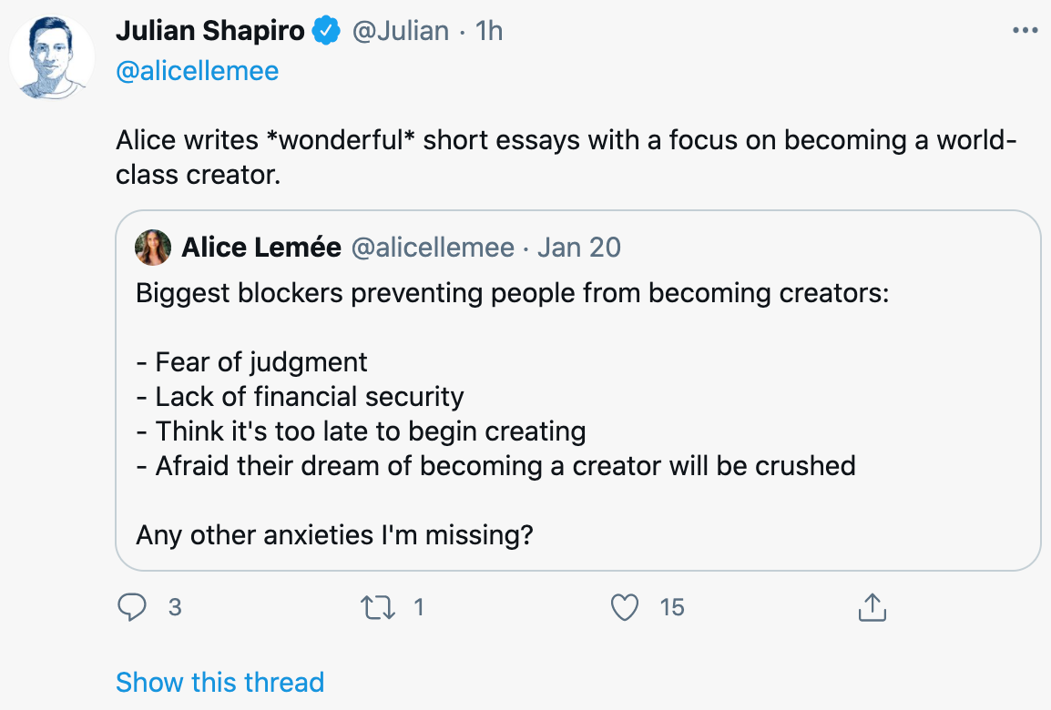Open the Jan 20 quoted tweet date
Image resolution: width=1051 pixels, height=710 pixels.
point(579,247)
